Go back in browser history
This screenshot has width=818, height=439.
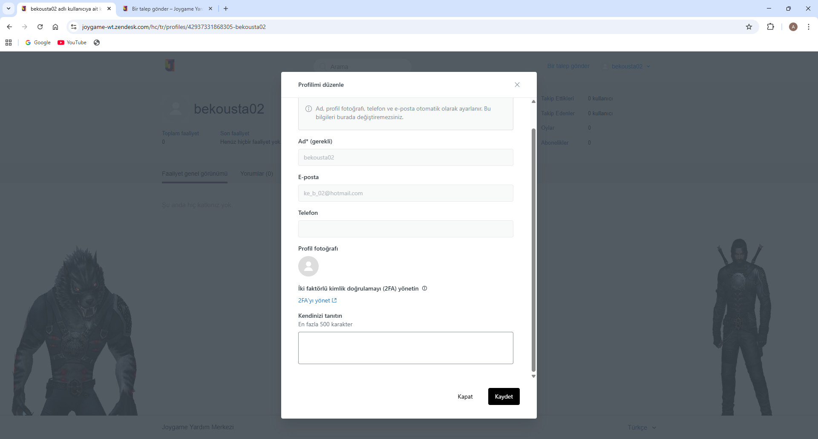[x=9, y=27]
